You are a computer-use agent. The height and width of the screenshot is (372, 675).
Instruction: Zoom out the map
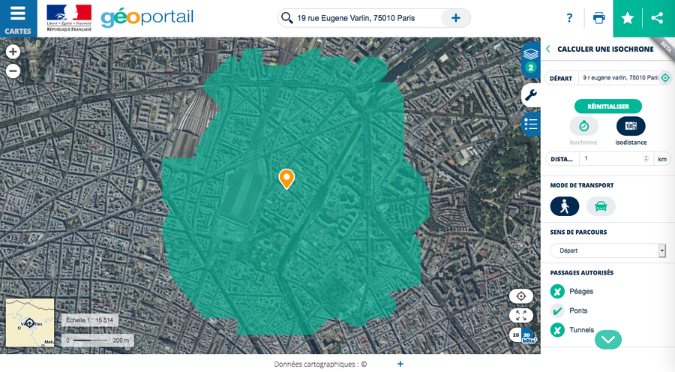pos(13,71)
